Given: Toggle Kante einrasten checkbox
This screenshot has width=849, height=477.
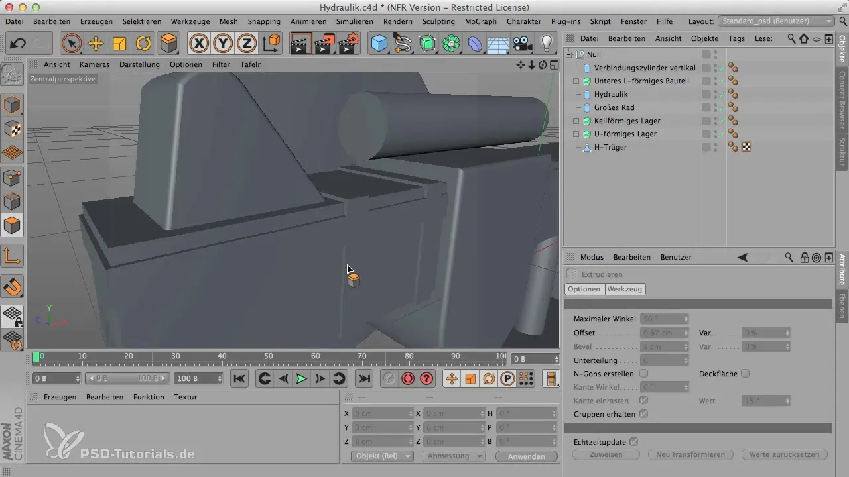Looking at the screenshot, I should click(643, 400).
